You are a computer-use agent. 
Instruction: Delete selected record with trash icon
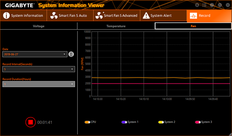(71, 54)
